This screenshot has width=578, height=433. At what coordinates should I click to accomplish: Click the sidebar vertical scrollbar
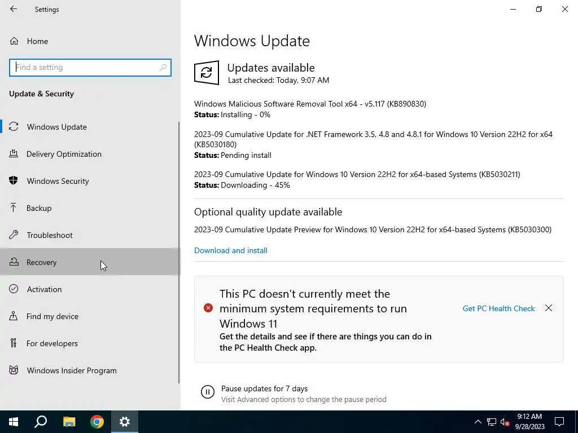(179, 252)
